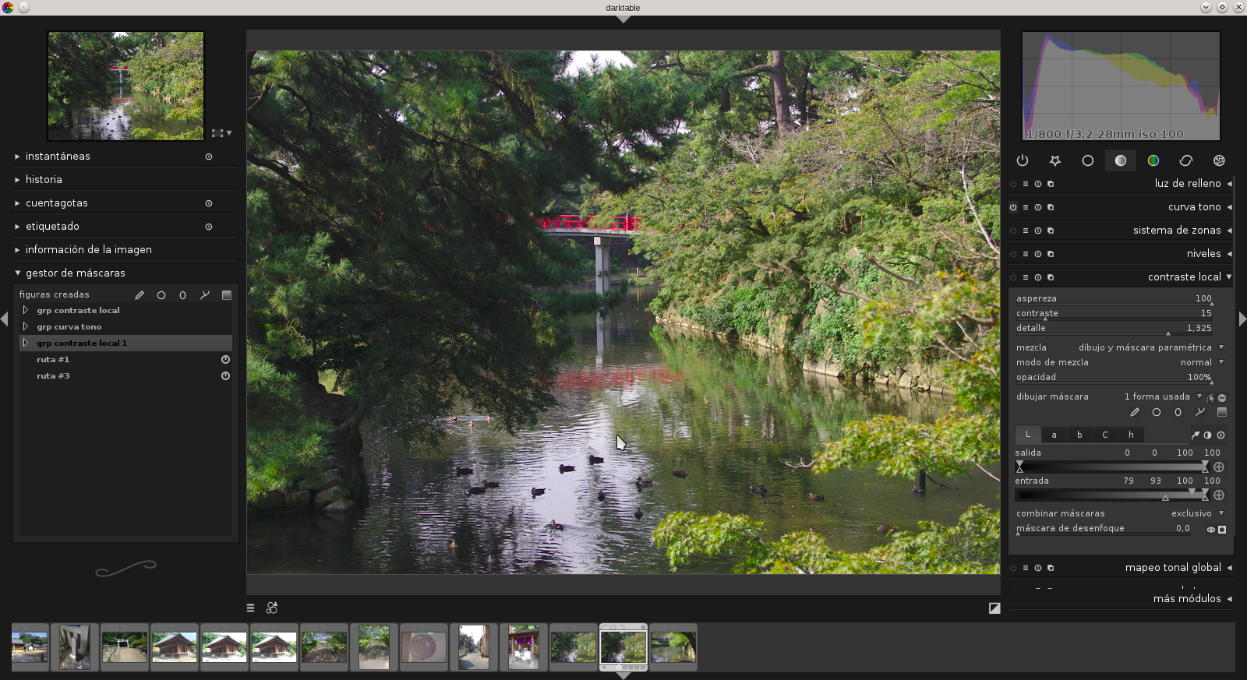
Task: Open styles quick access below image
Action: (x=272, y=608)
